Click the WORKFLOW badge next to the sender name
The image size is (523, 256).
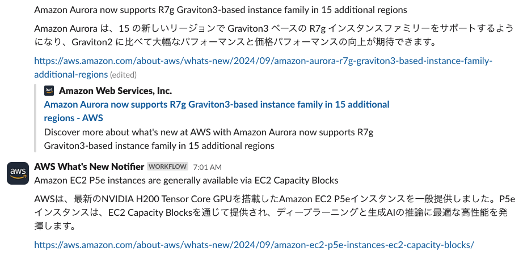tap(167, 167)
